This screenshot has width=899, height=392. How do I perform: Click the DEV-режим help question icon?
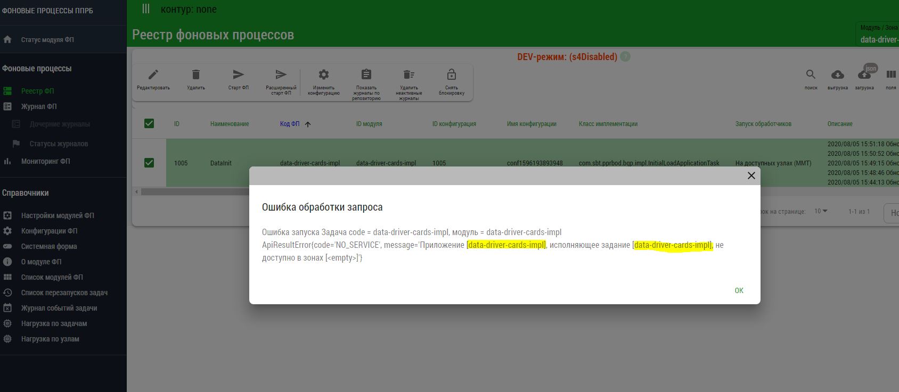tap(625, 57)
